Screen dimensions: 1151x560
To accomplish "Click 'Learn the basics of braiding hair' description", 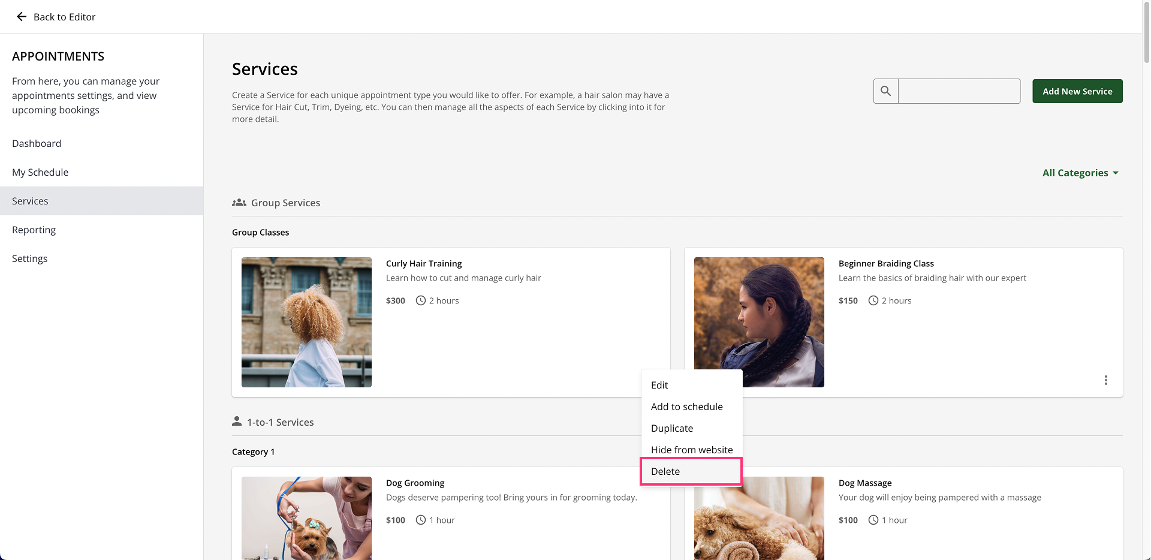I will pyautogui.click(x=932, y=278).
